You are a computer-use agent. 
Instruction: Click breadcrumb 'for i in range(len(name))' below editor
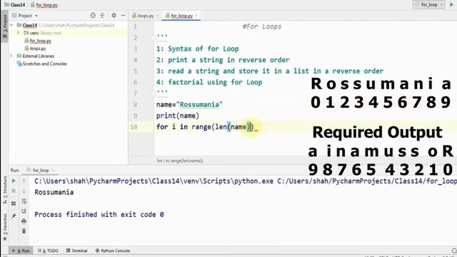coord(180,161)
